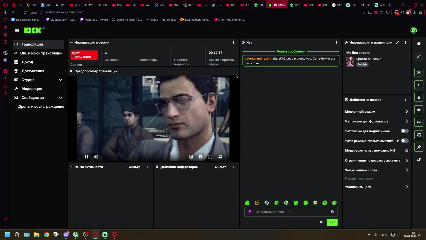
Task: Reload the page in browser toolbar
Action: coord(25,12)
